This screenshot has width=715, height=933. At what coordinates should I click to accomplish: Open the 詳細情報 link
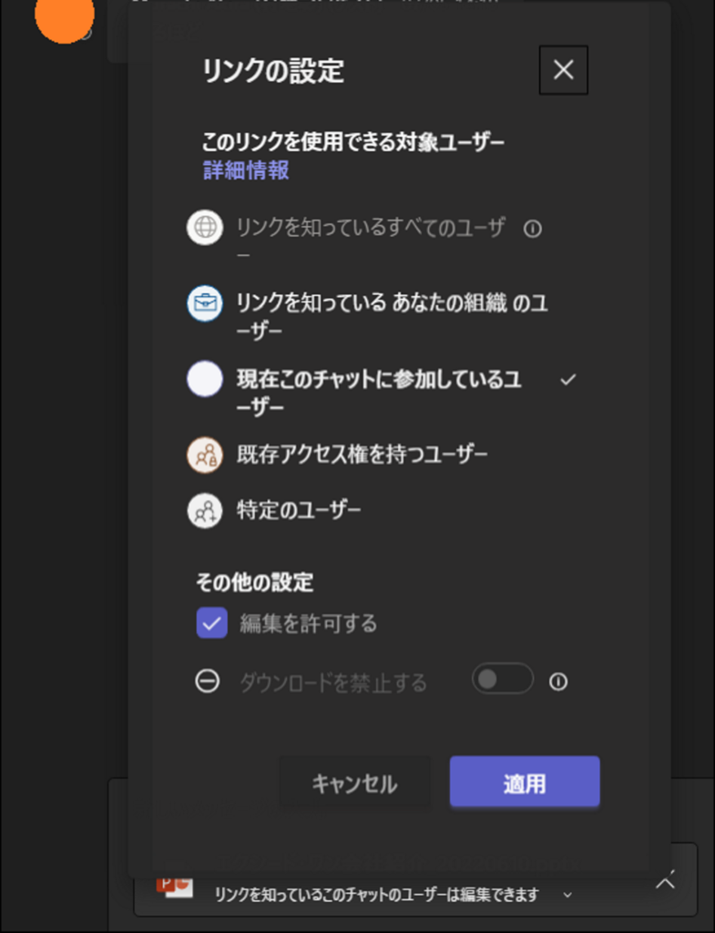pos(246,170)
